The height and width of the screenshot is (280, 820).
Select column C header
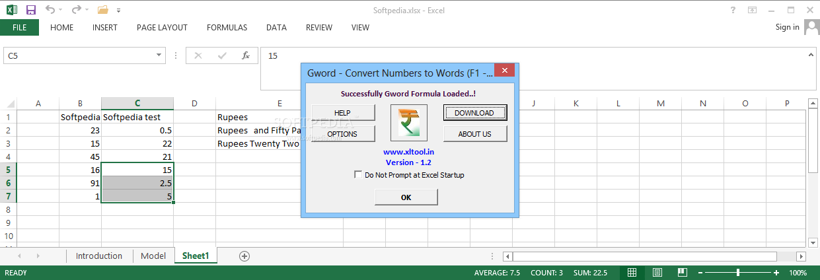pos(137,104)
